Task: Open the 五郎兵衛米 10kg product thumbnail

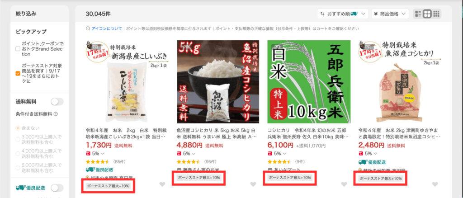Action: 309,82
